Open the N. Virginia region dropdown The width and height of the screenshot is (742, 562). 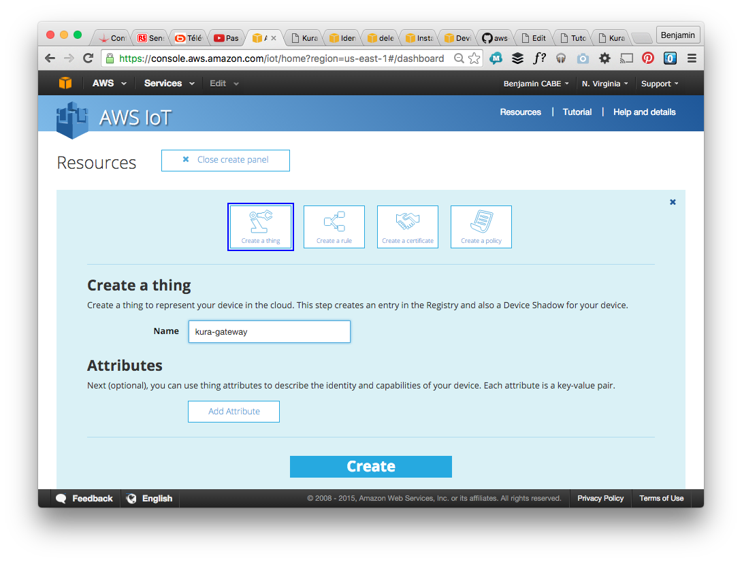tap(605, 84)
